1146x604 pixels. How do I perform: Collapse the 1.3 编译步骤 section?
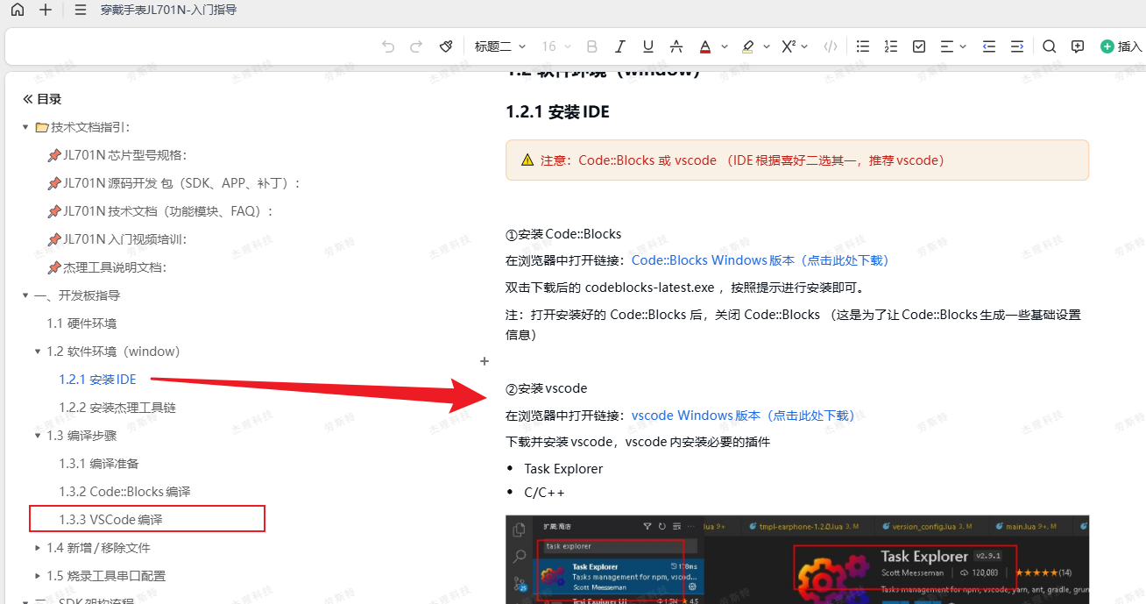pyautogui.click(x=38, y=436)
